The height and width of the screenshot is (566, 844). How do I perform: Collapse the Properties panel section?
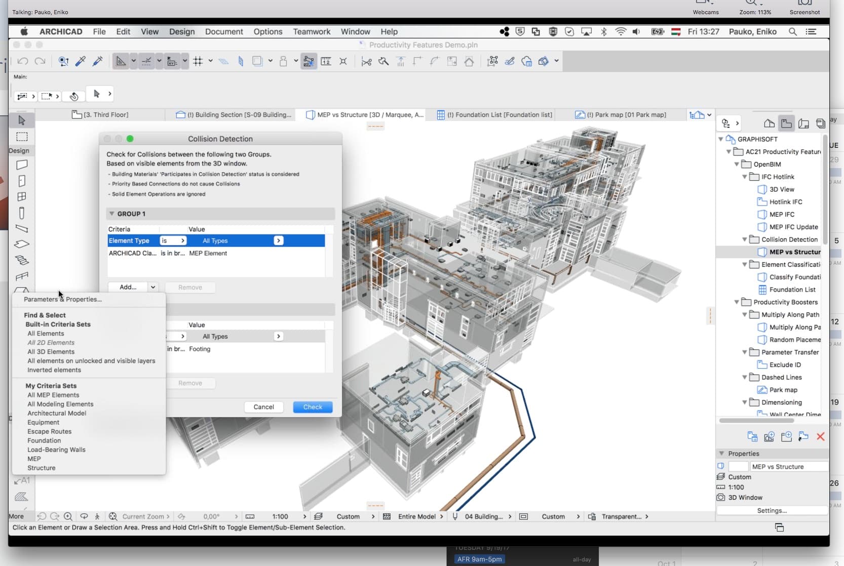pyautogui.click(x=721, y=454)
